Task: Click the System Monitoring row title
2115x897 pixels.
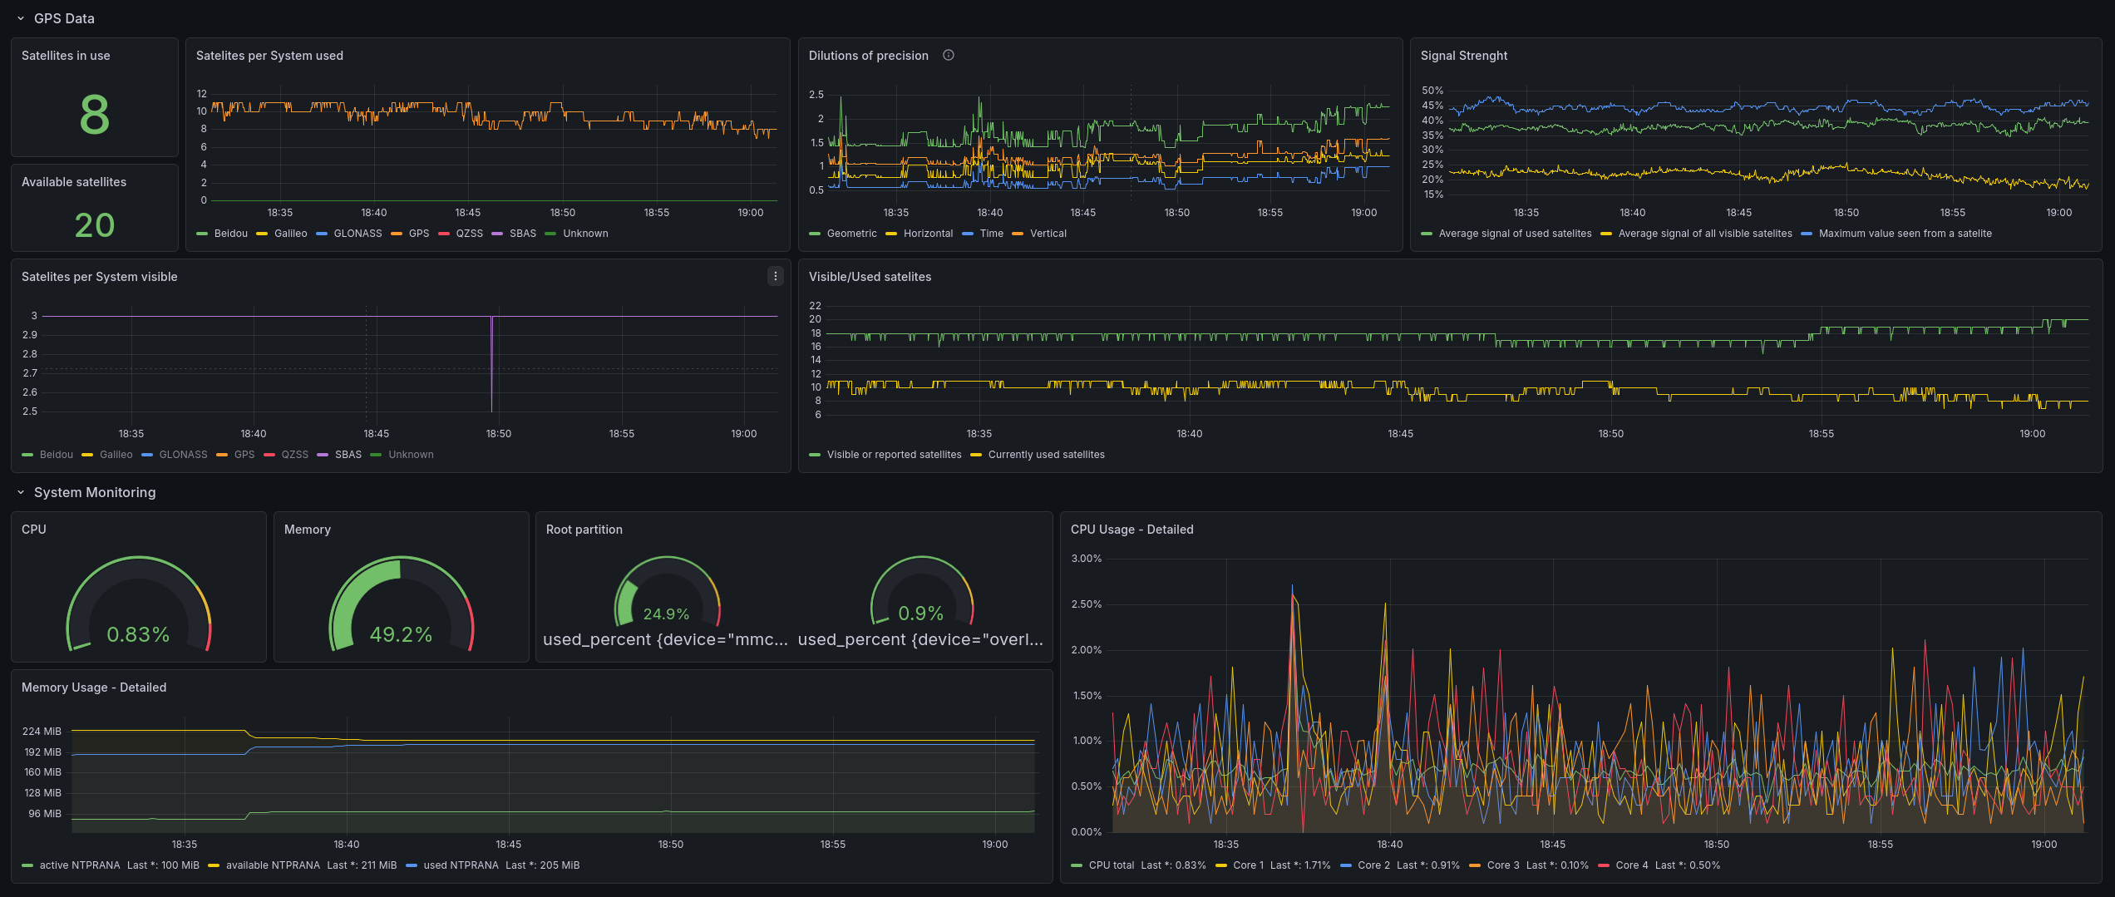Action: [95, 492]
